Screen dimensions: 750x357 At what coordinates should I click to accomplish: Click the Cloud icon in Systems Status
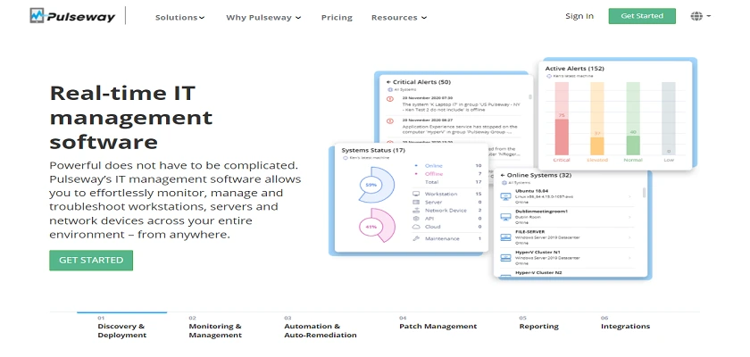[x=416, y=227]
